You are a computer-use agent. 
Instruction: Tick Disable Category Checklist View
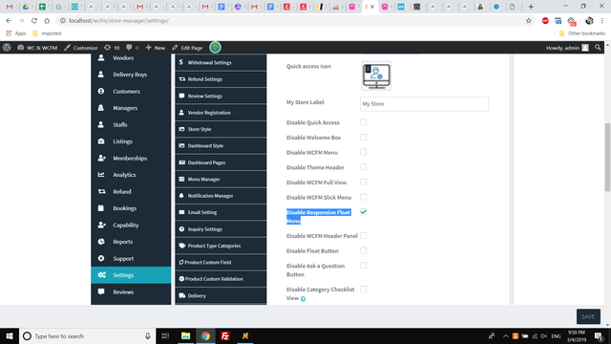(x=363, y=289)
